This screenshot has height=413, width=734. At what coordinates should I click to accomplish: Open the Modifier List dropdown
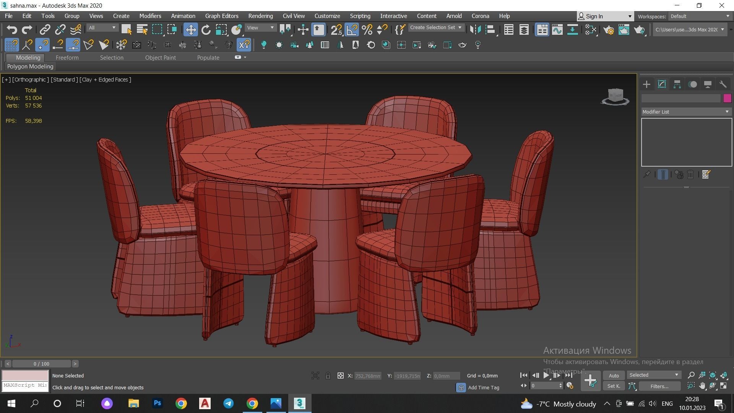[x=686, y=112]
